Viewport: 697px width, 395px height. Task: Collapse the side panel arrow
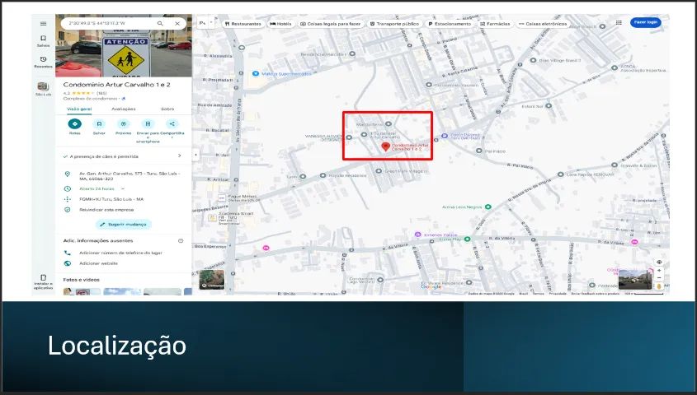pyautogui.click(x=195, y=154)
